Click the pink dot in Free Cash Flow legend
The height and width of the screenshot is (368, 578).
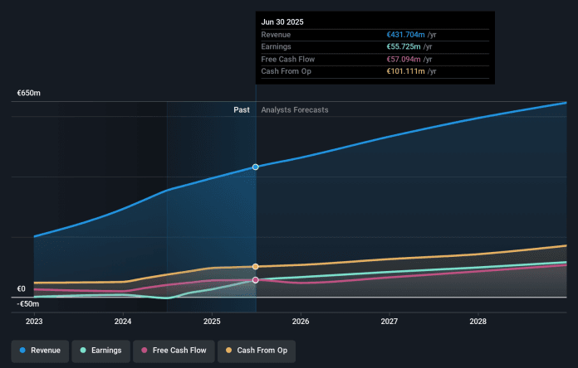(146, 351)
